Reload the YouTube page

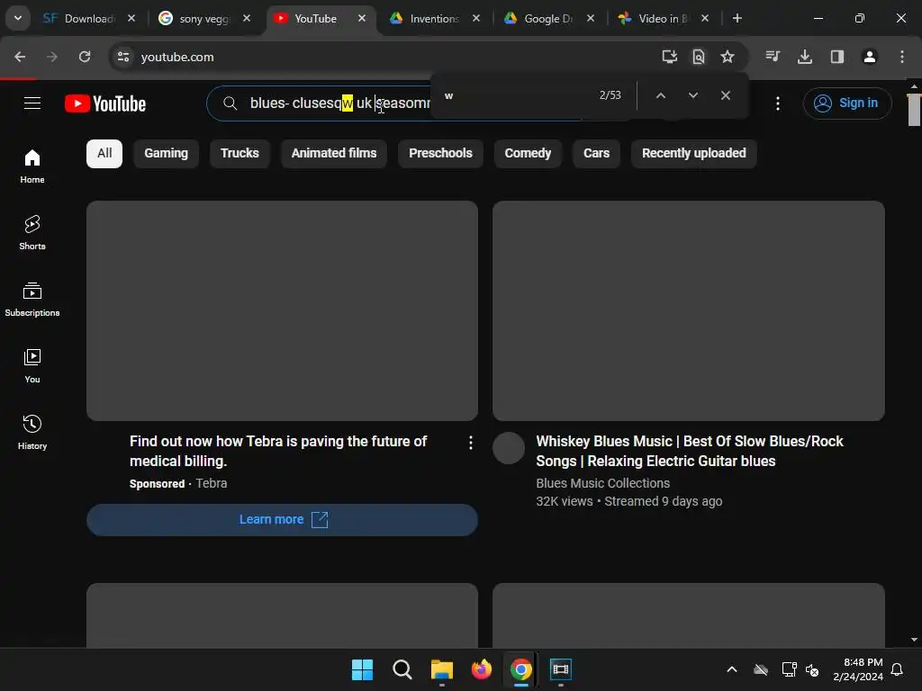85,57
